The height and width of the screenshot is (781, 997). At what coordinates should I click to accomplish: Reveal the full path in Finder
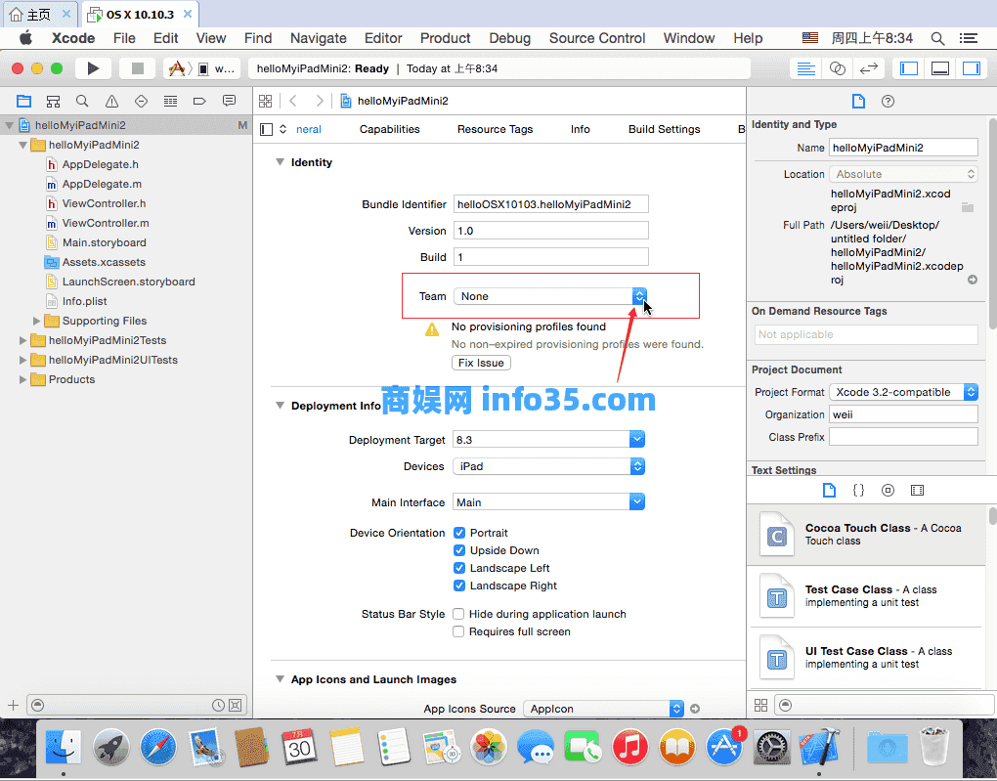[973, 280]
